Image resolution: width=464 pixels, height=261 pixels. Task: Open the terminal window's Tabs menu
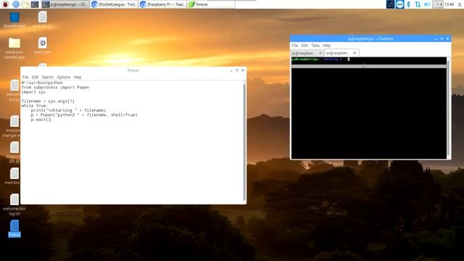tap(315, 46)
